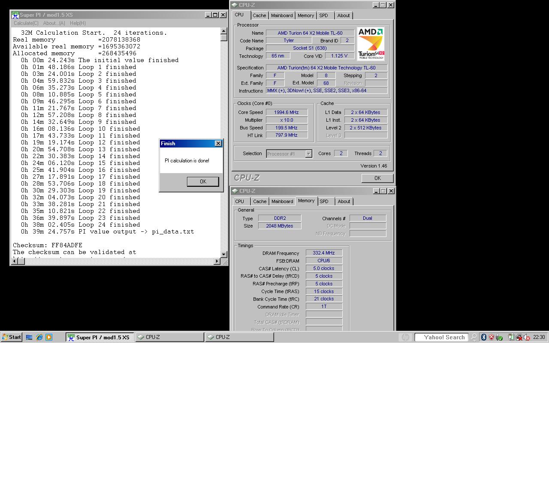Click Bluetooth tray icon

[484, 337]
